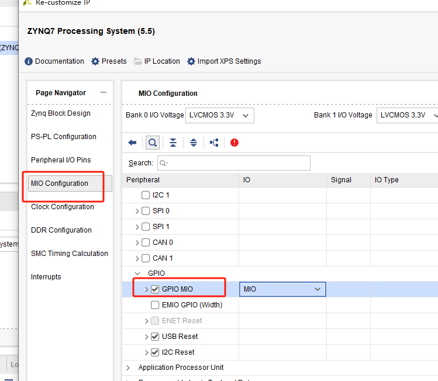Screen dimensions: 438x381
Task: Click the IO Type column header
Action: click(404, 180)
